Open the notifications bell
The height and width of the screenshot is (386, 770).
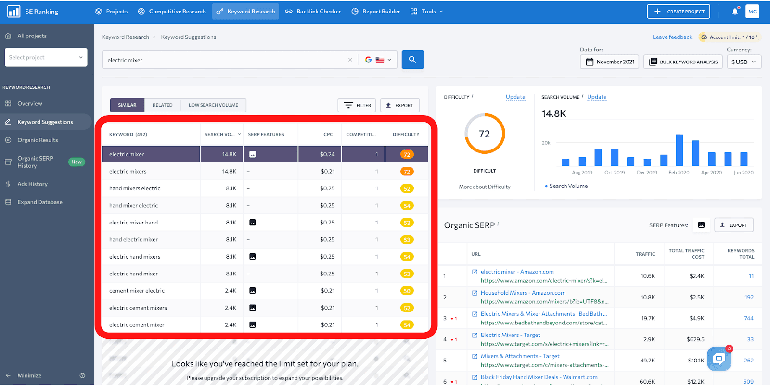pyautogui.click(x=735, y=11)
